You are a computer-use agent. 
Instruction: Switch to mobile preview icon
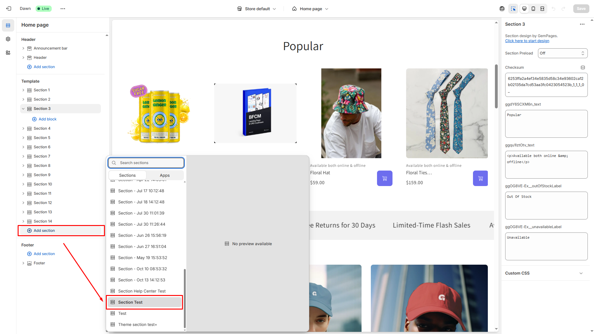pos(533,9)
